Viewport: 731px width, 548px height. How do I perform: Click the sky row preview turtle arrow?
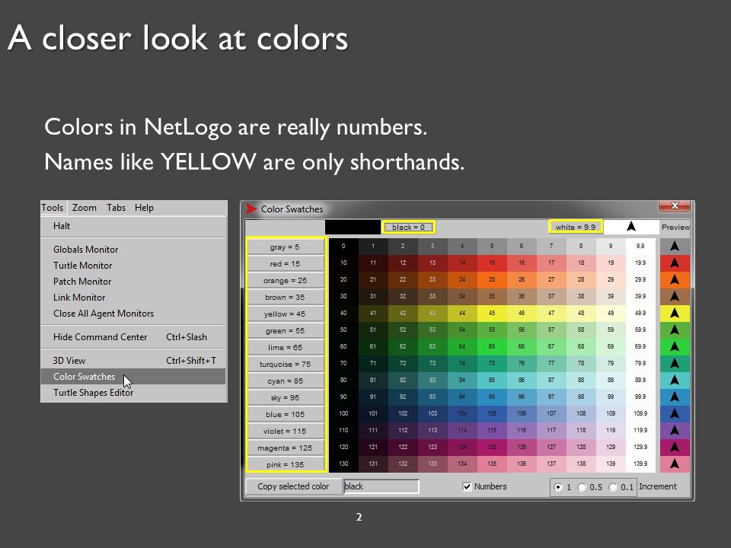click(x=675, y=397)
